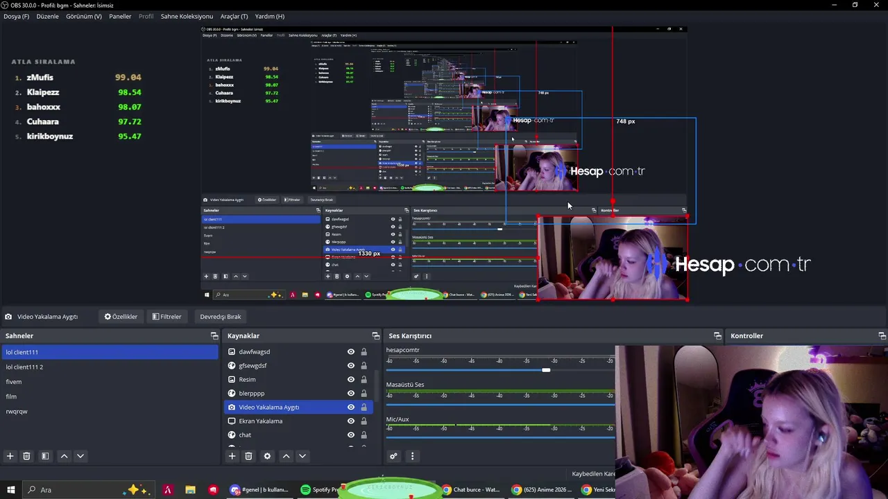The height and width of the screenshot is (499, 888).
Task: Undock the Sahneler panel
Action: tap(214, 335)
